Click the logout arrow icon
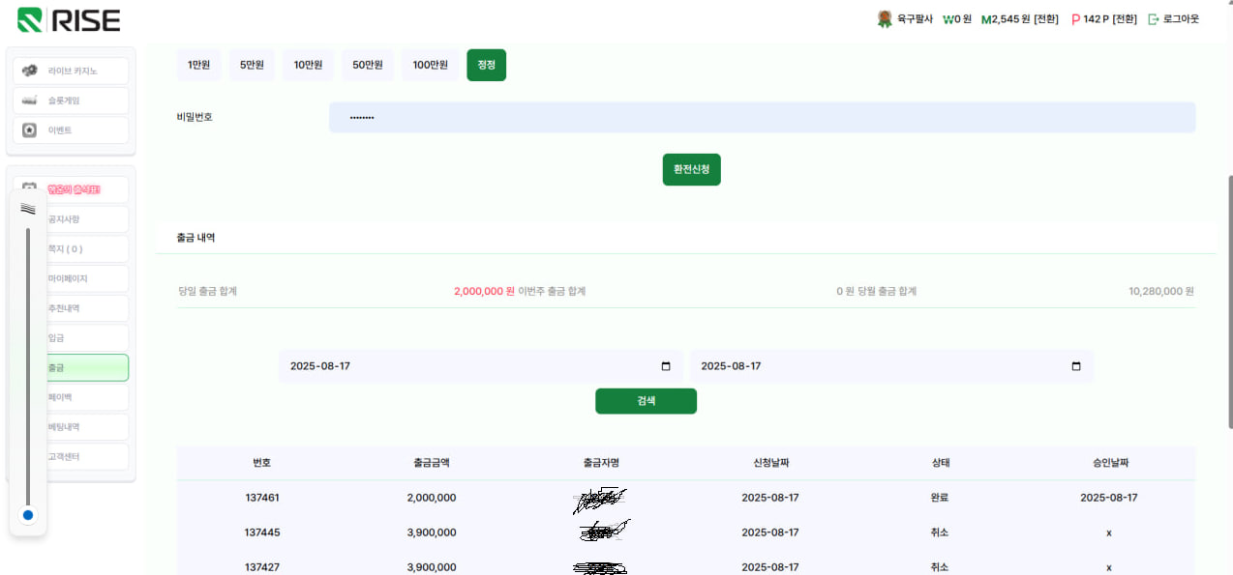1233x575 pixels. 1153,19
